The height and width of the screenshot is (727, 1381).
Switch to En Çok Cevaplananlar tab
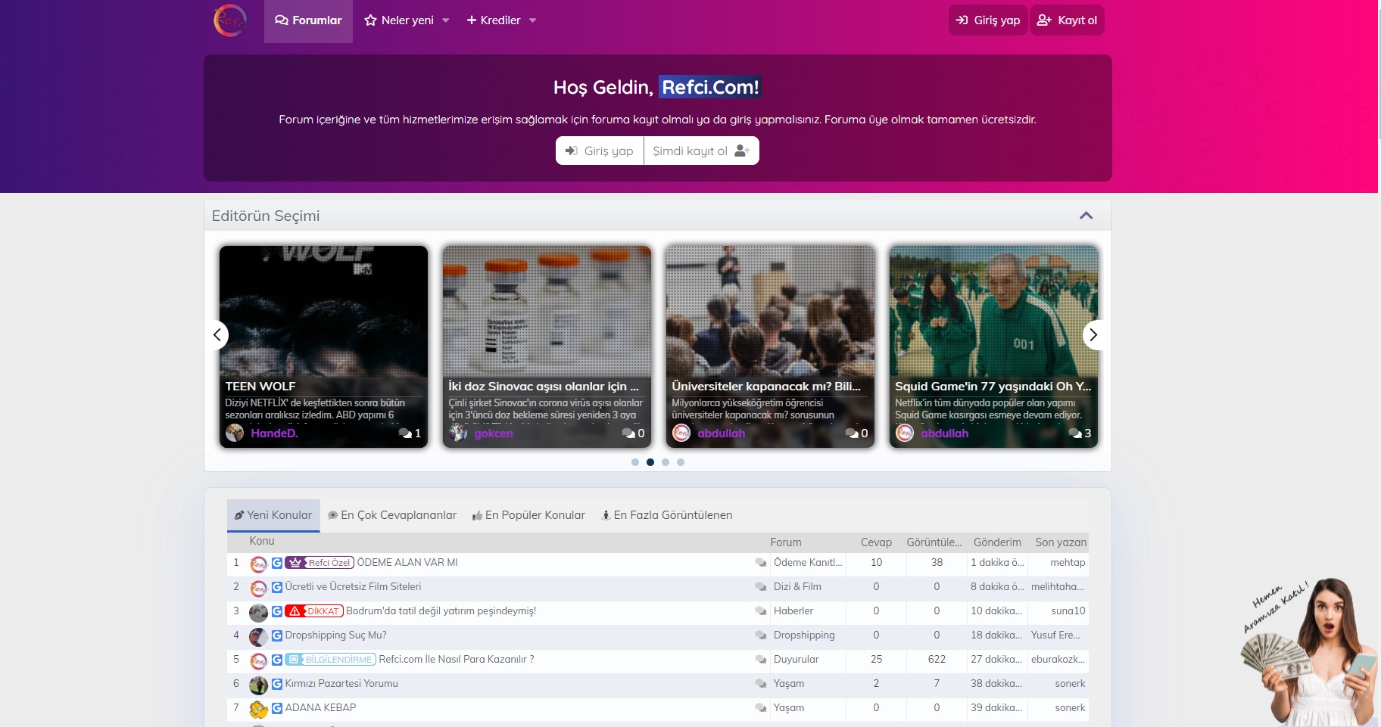point(392,515)
